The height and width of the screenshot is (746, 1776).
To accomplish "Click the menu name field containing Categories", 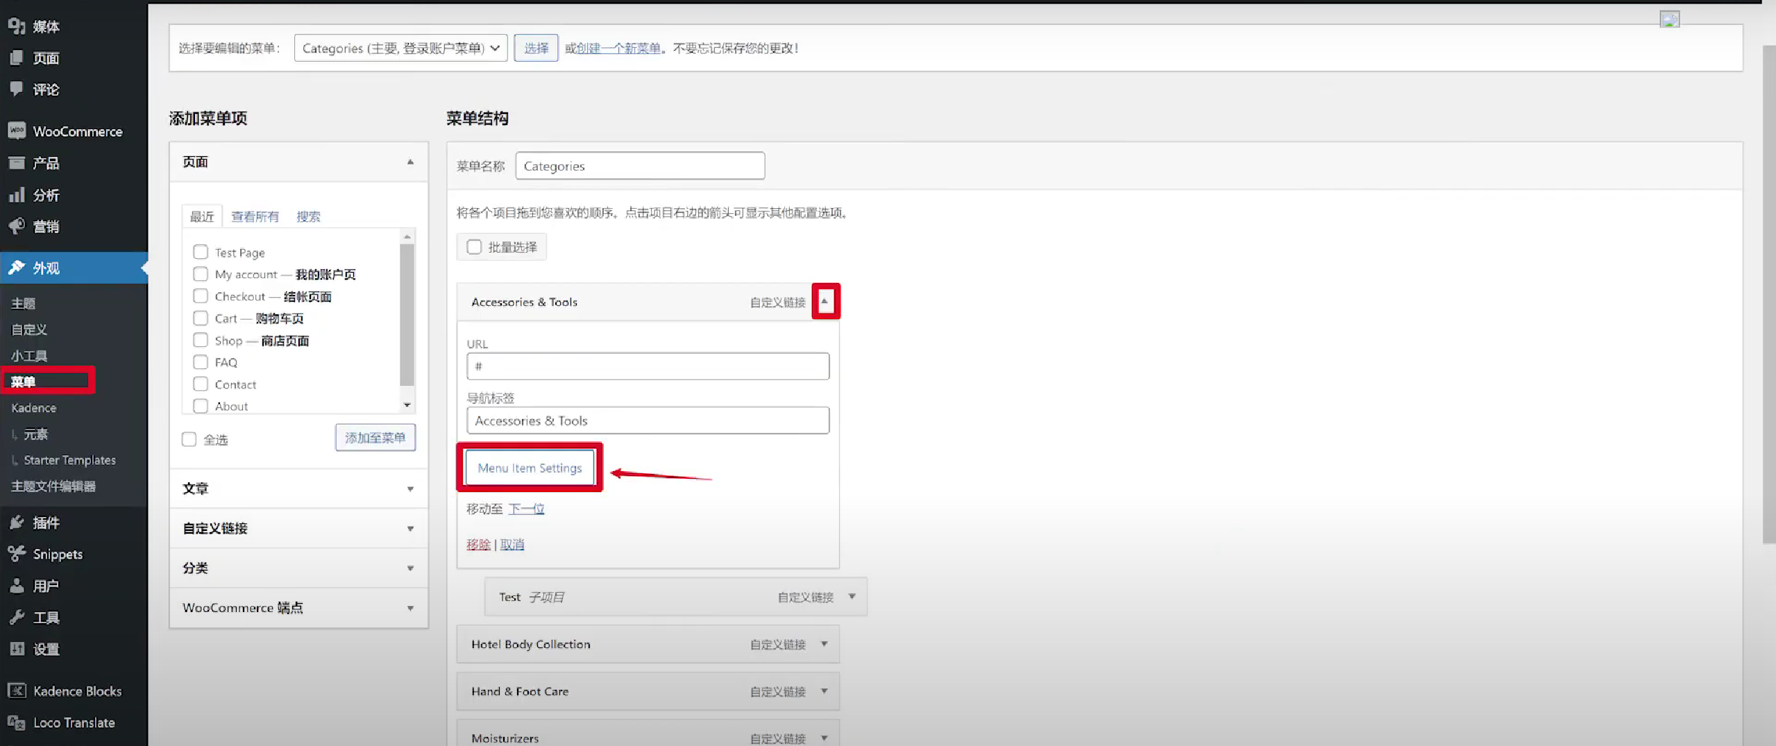I will [639, 166].
